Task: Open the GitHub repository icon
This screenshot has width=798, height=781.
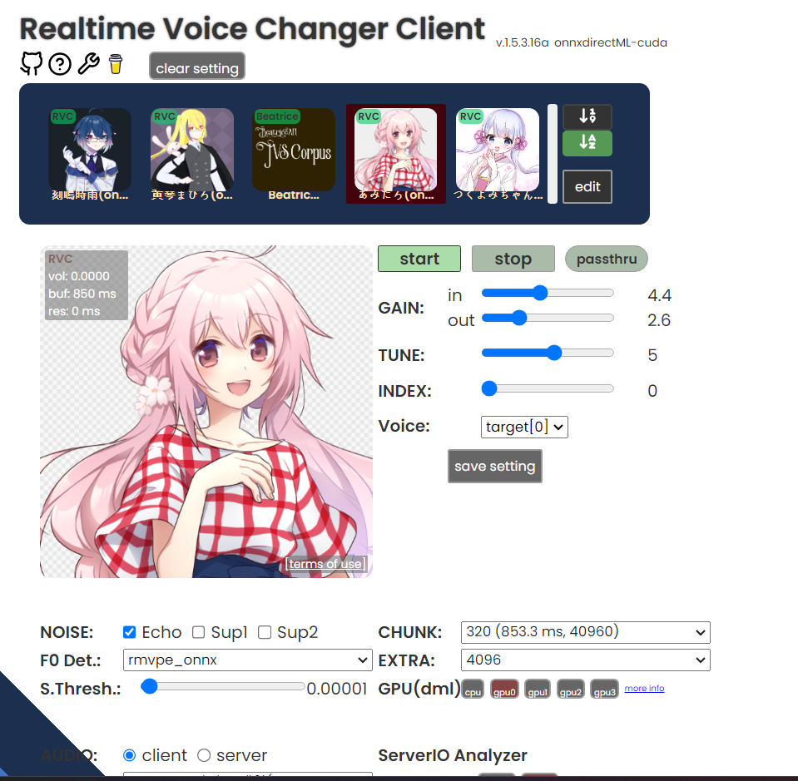Action: point(31,64)
